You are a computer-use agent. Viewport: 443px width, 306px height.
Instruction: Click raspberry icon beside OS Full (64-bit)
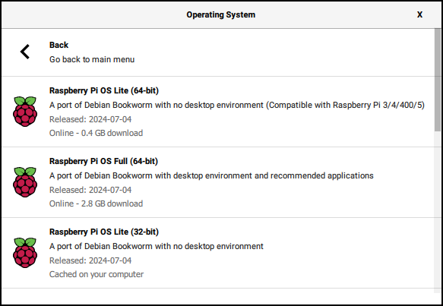(x=25, y=182)
